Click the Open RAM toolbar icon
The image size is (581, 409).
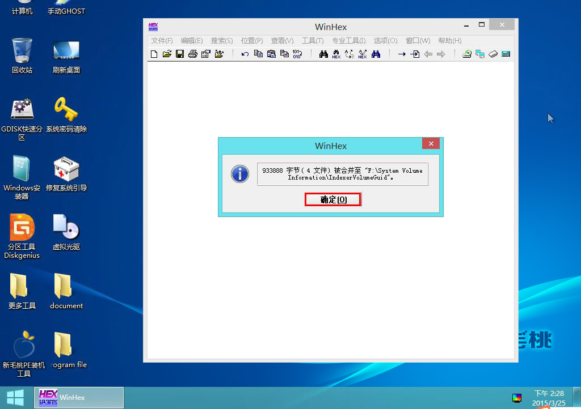(x=493, y=54)
